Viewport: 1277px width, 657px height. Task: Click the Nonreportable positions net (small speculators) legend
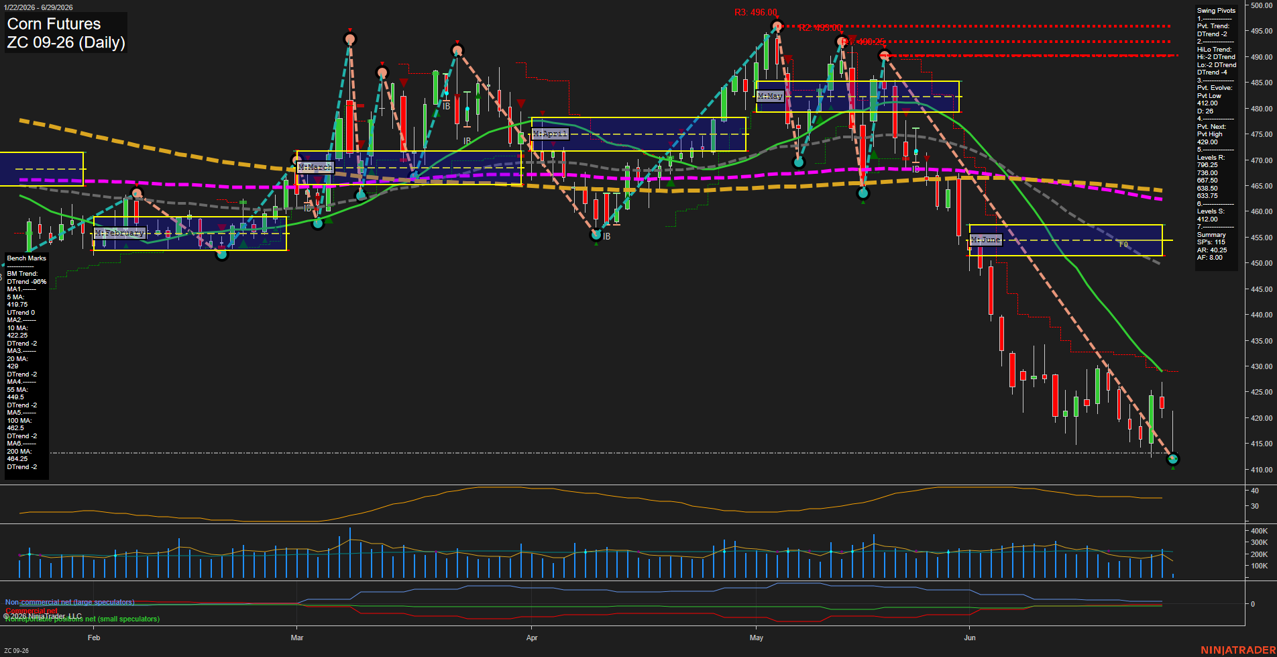(x=82, y=619)
